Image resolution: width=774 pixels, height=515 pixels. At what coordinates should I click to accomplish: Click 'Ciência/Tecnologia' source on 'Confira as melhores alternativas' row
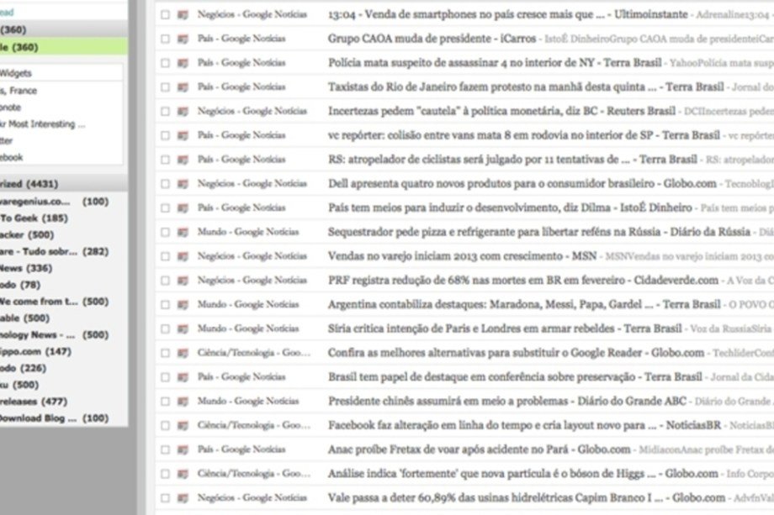click(254, 352)
